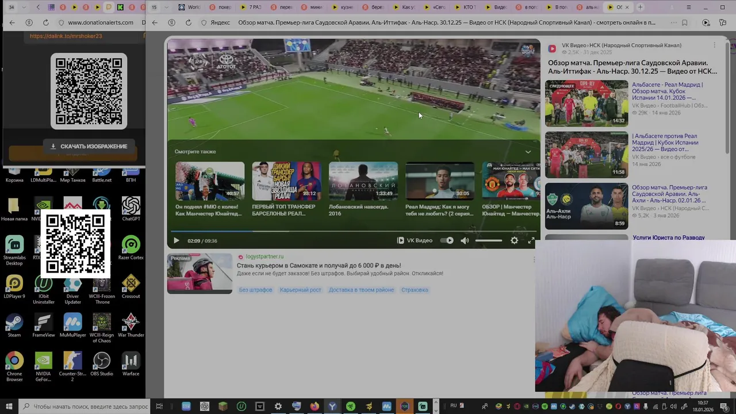Open the LDPlayer 9 desktop shortcut
Viewport: 736px width, 414px height.
pyautogui.click(x=14, y=286)
